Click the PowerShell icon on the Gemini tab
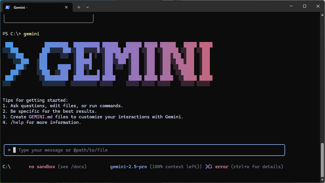325x183 pixels. tap(8, 7)
